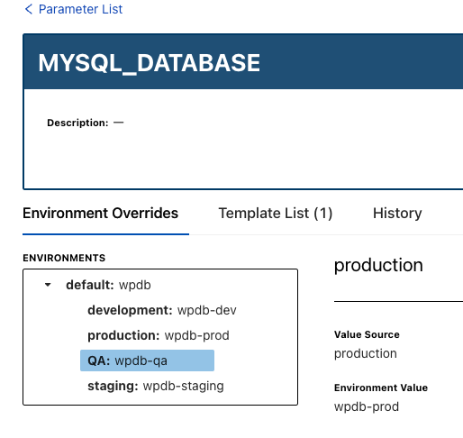Select the default: wpdb environment
The width and height of the screenshot is (463, 438).
coord(108,285)
